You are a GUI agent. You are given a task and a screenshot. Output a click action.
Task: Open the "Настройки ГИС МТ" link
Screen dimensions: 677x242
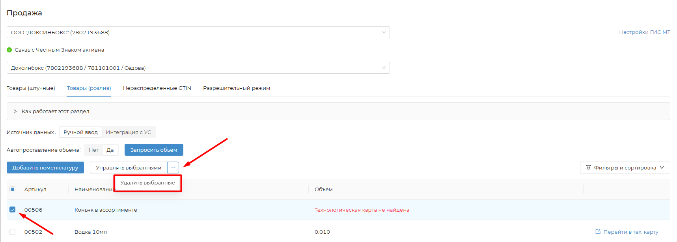tap(644, 32)
